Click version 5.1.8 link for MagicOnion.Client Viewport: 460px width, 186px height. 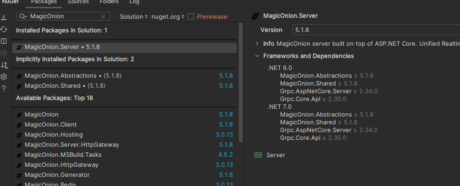tap(226, 125)
